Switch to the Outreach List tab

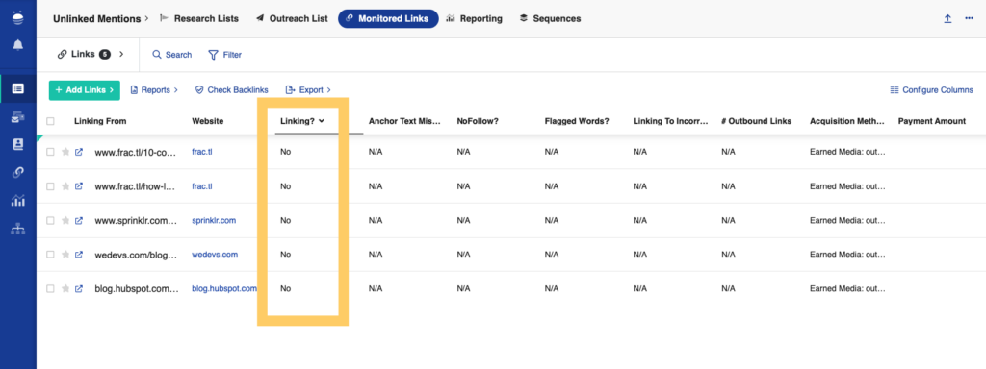click(292, 19)
